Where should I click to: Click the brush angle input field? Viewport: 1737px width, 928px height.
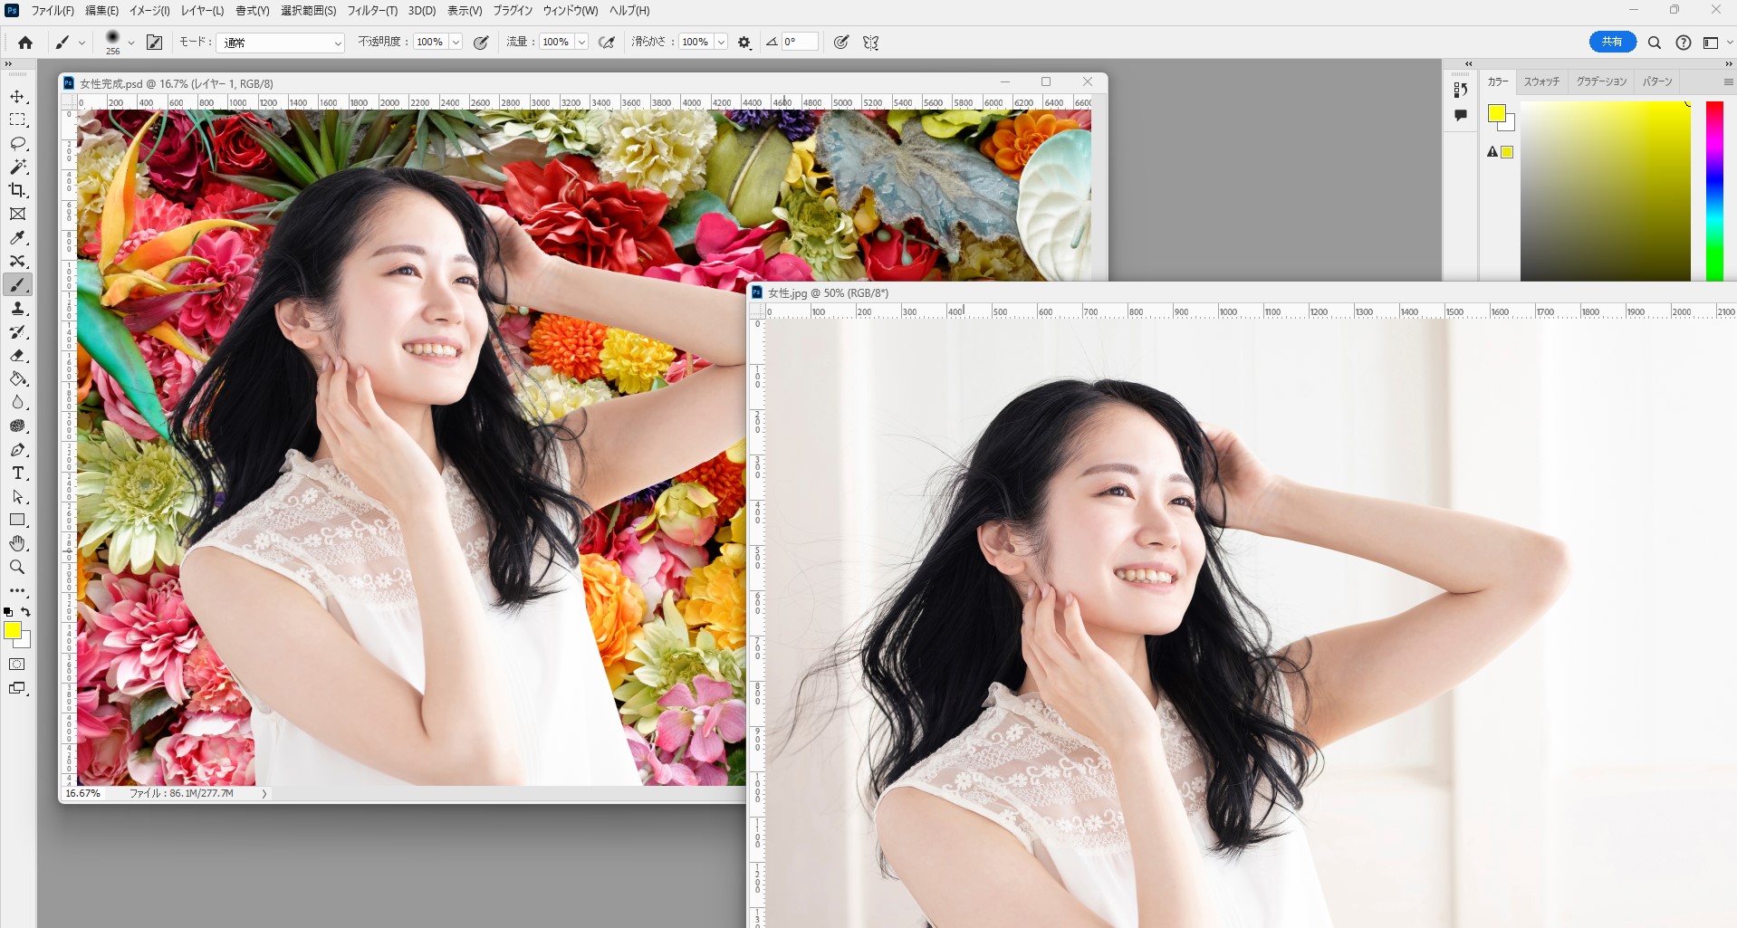point(800,42)
